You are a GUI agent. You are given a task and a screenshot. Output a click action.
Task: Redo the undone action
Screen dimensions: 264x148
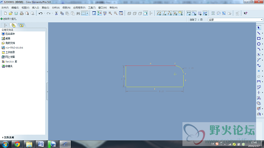point(48,13)
